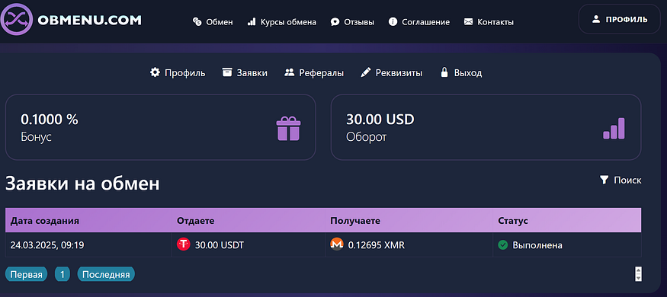
Task: Click the bar chart icon beside Курсы обмена
Action: [252, 21]
